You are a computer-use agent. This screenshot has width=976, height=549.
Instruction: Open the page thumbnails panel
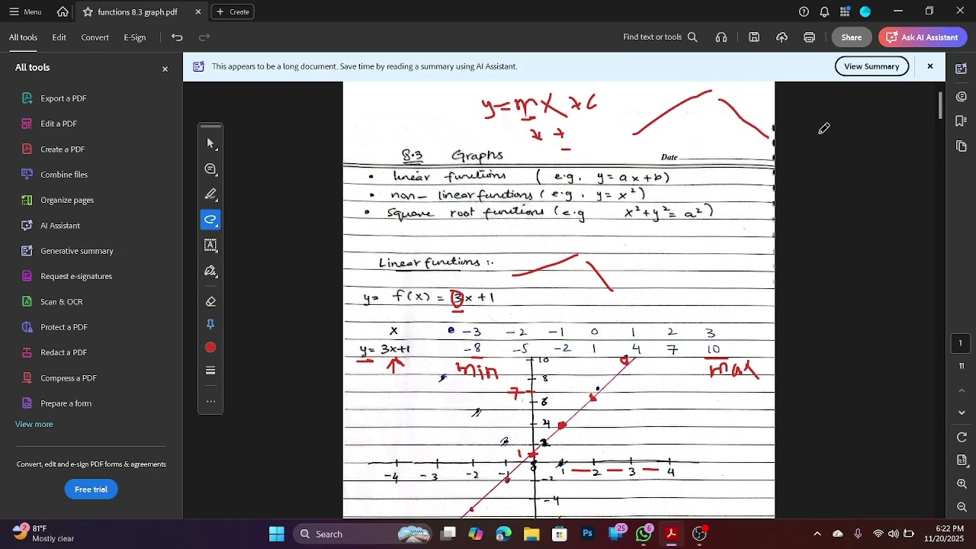(x=962, y=146)
